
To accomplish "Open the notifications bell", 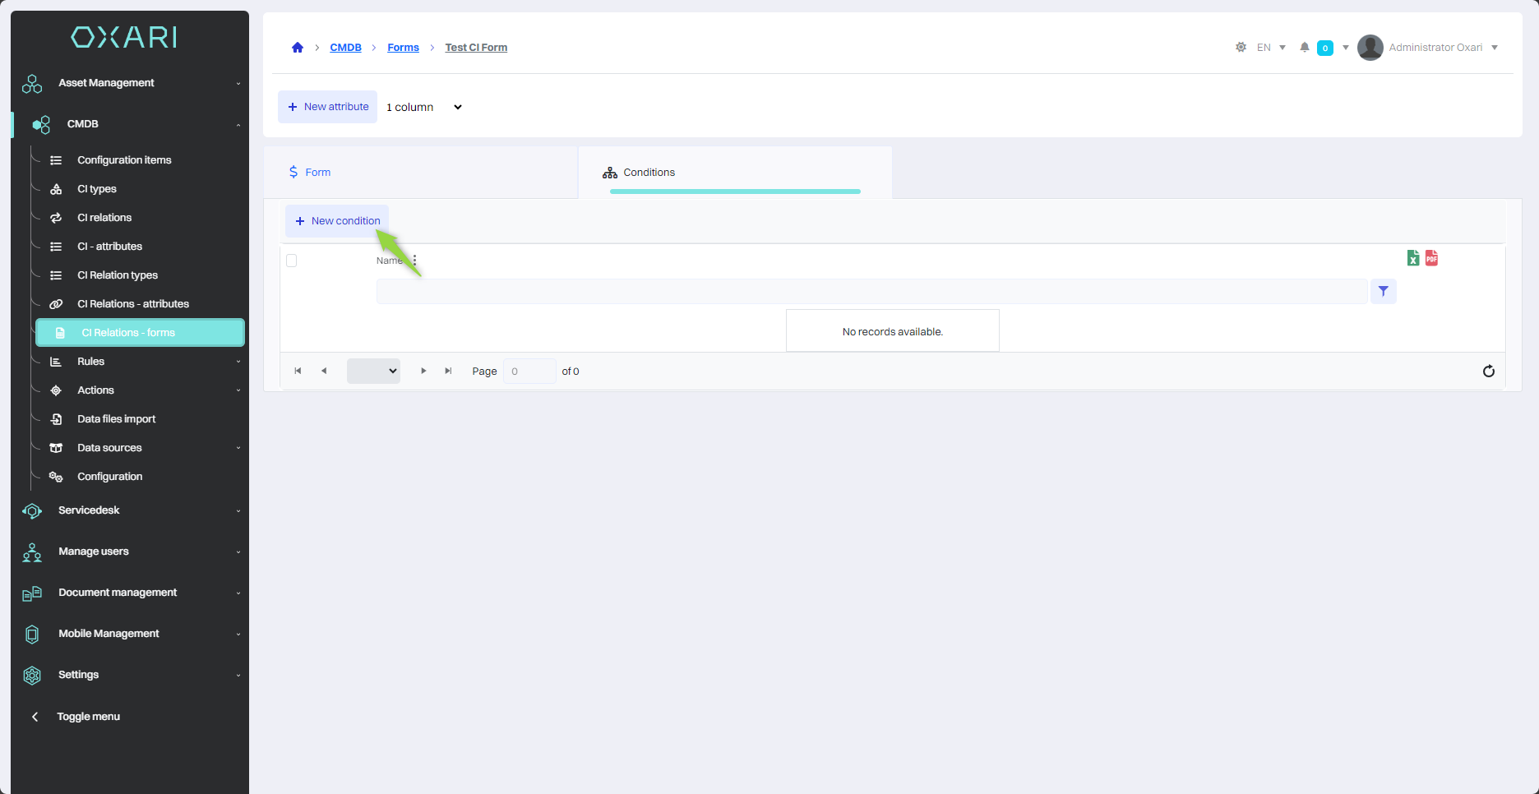I will (x=1304, y=48).
